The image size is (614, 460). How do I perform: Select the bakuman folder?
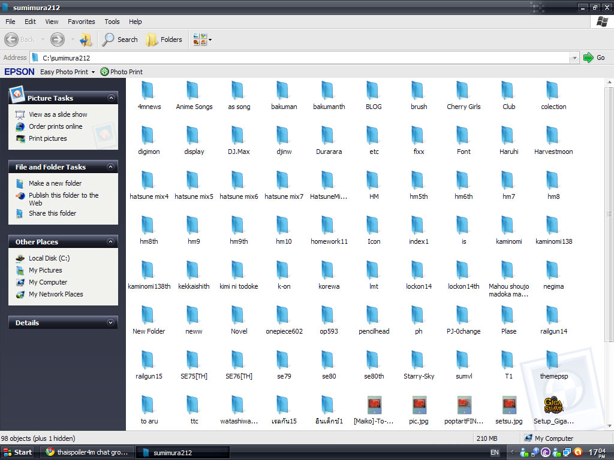coord(284,96)
